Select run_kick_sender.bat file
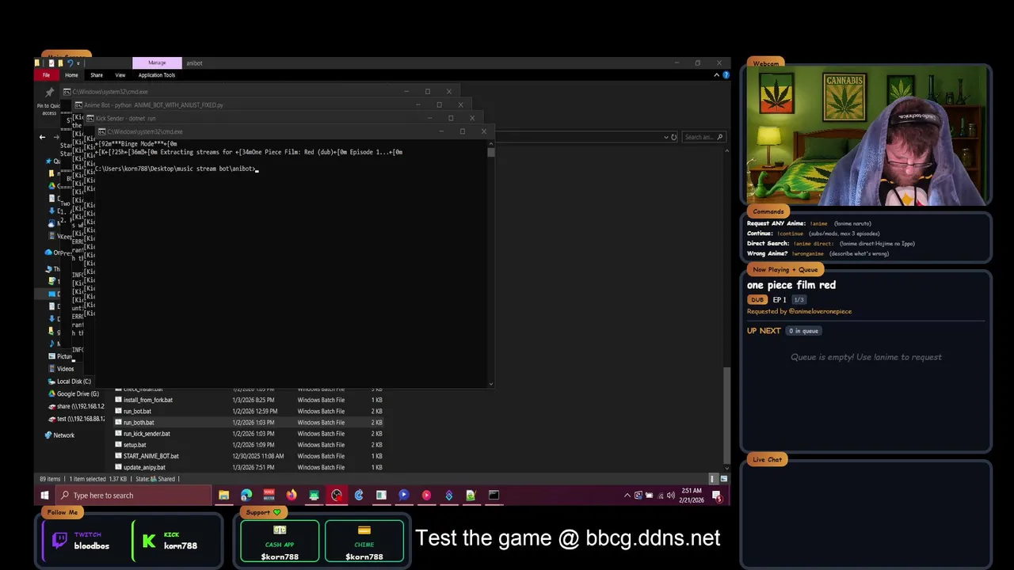The image size is (1014, 570). coord(147,434)
